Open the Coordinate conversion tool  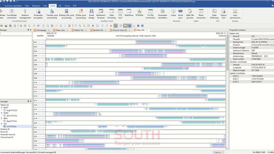[x=12, y=14]
